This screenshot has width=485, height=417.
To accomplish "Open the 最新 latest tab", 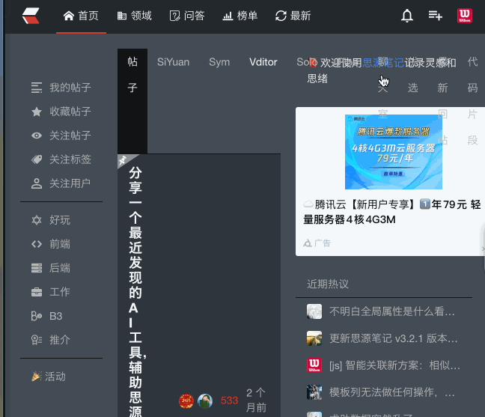I will click(293, 16).
